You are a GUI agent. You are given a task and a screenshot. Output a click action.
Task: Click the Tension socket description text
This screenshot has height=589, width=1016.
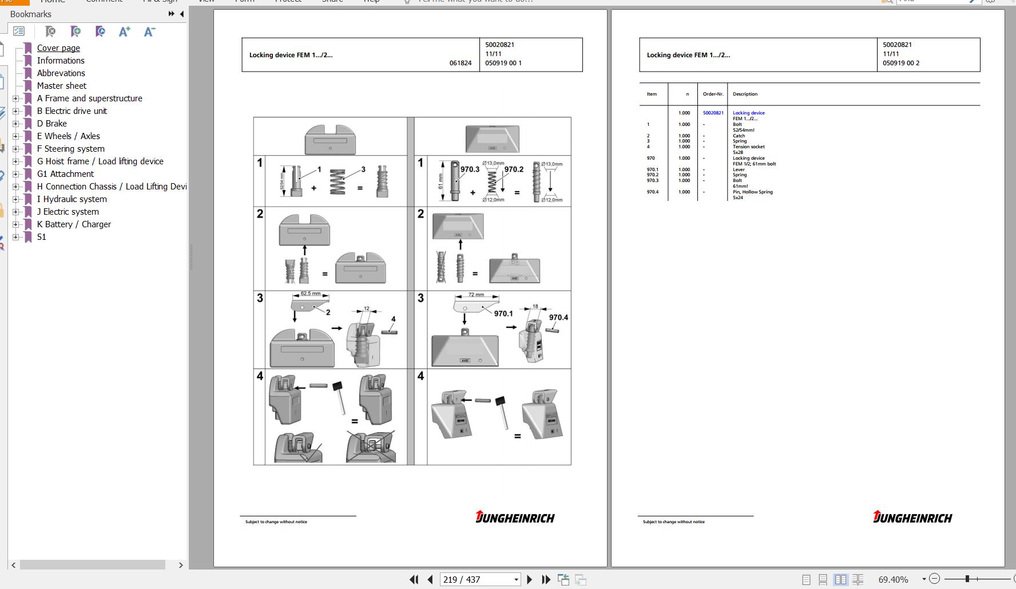click(749, 147)
